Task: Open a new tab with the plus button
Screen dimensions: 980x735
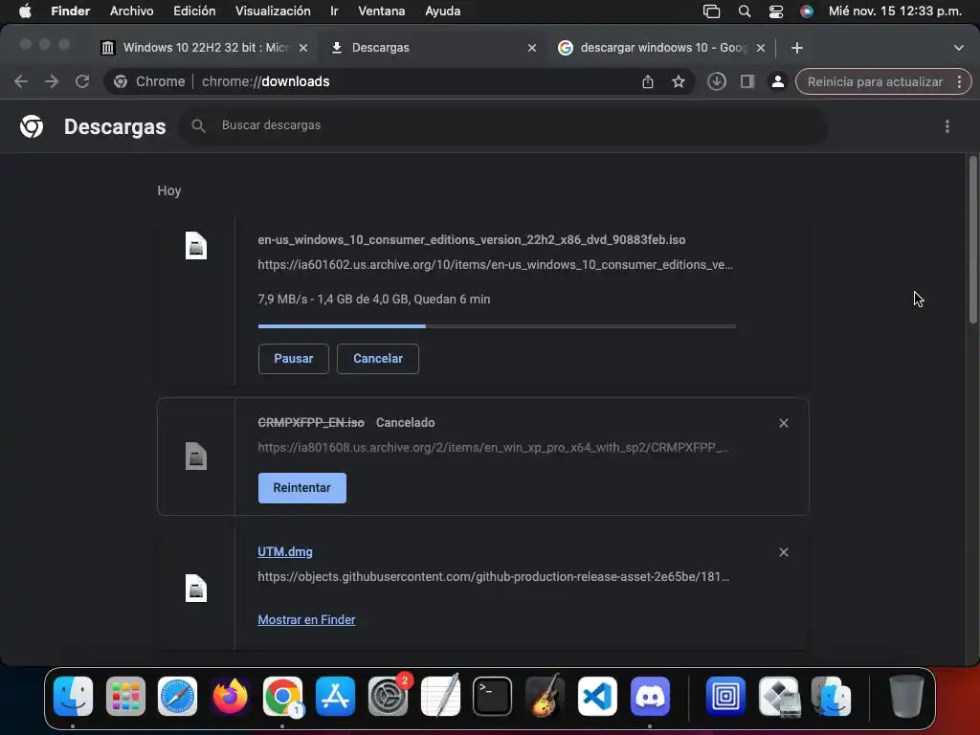Action: point(797,48)
